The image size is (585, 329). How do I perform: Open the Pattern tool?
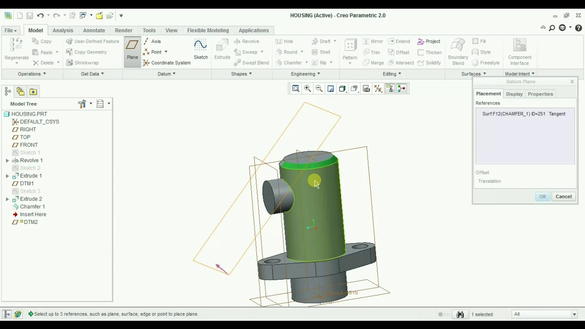pyautogui.click(x=350, y=50)
